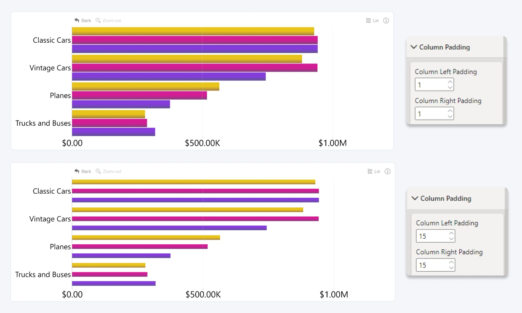Decrease Column Right Padding from 1
Screen dimensions: 522x313
point(450,116)
